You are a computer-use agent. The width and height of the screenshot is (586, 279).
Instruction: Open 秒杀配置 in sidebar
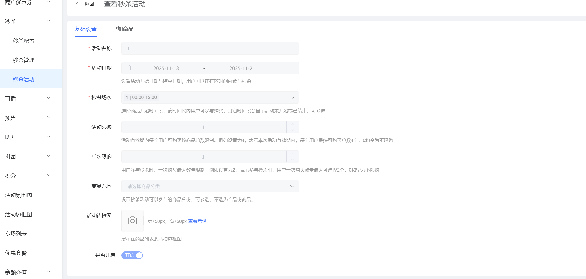pos(23,41)
